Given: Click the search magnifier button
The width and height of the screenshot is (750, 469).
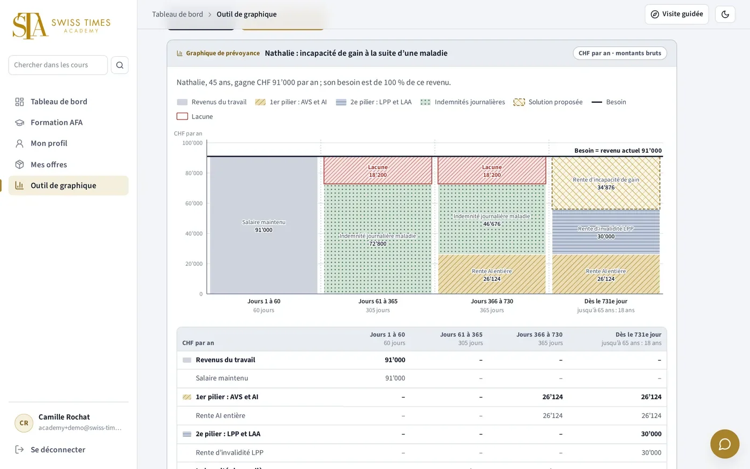Looking at the screenshot, I should pos(119,65).
